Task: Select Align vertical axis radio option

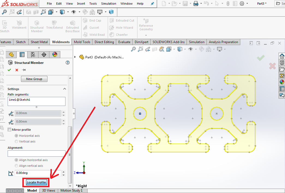Action: [x=16, y=166]
